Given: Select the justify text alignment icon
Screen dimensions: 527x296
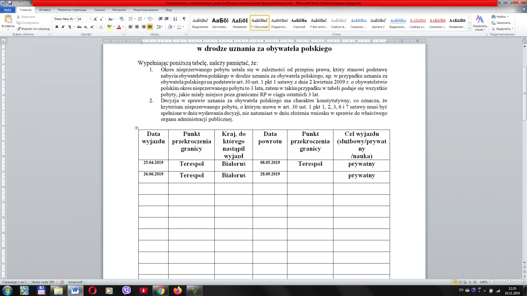Looking at the screenshot, I should coord(150,27).
